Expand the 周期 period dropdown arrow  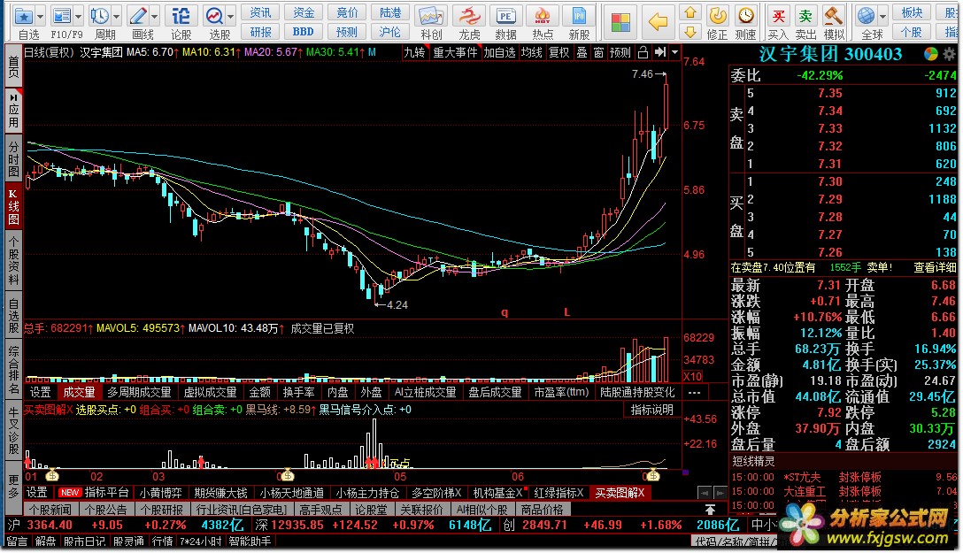116,16
